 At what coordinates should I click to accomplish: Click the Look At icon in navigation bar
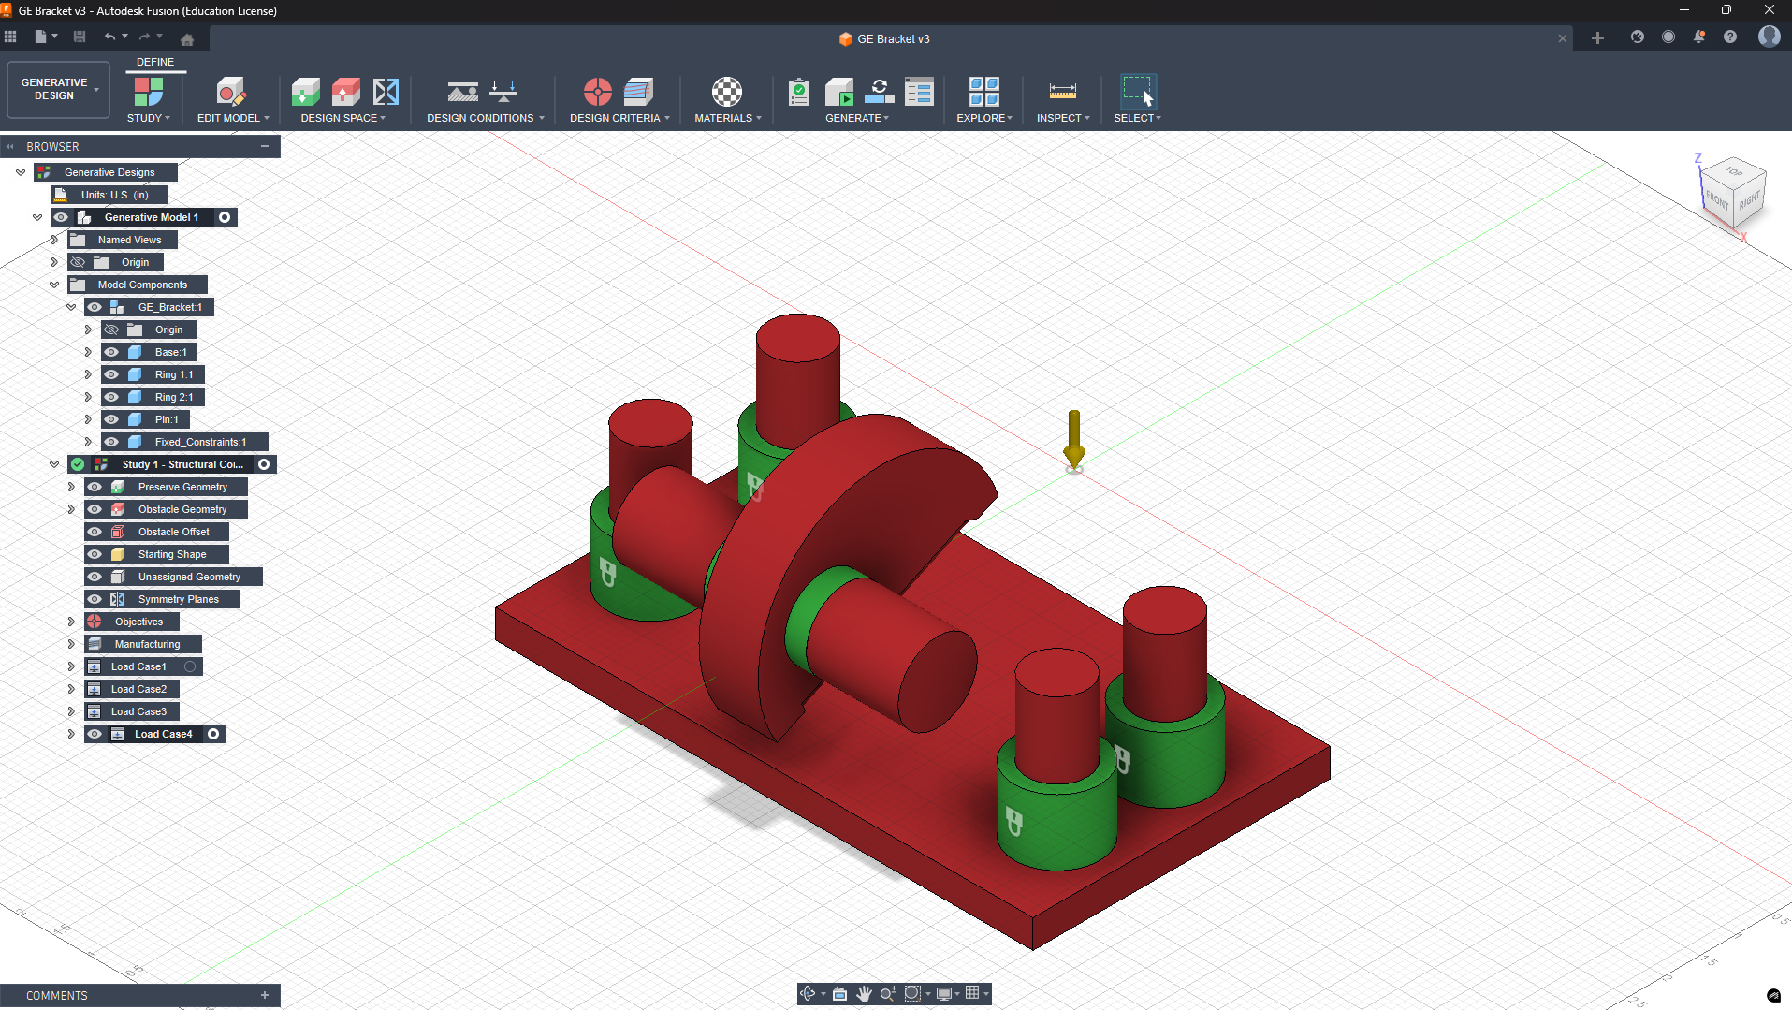(840, 993)
